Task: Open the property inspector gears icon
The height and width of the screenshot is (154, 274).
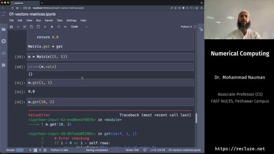Action: (201, 30)
